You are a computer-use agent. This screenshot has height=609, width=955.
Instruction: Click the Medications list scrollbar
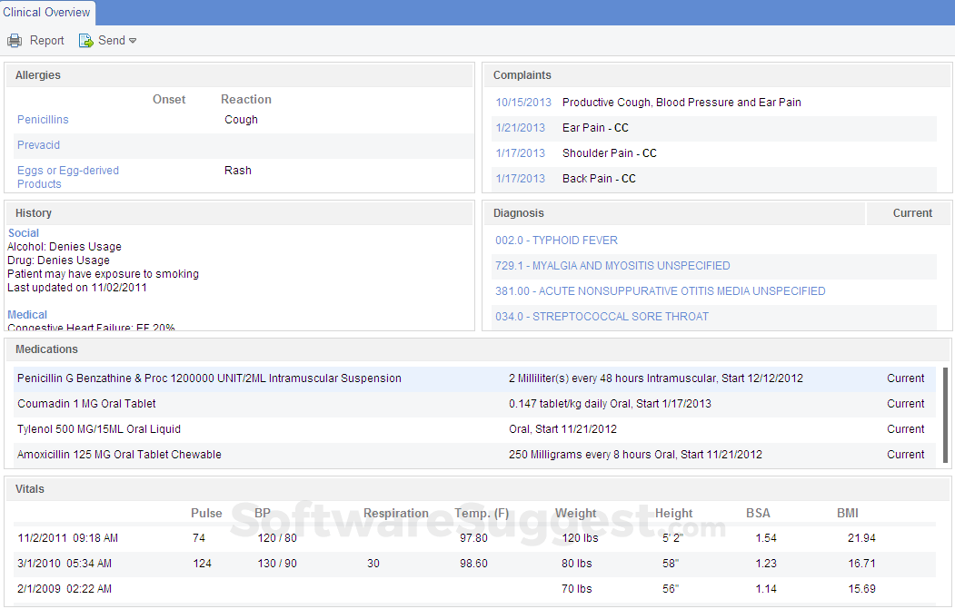point(945,413)
